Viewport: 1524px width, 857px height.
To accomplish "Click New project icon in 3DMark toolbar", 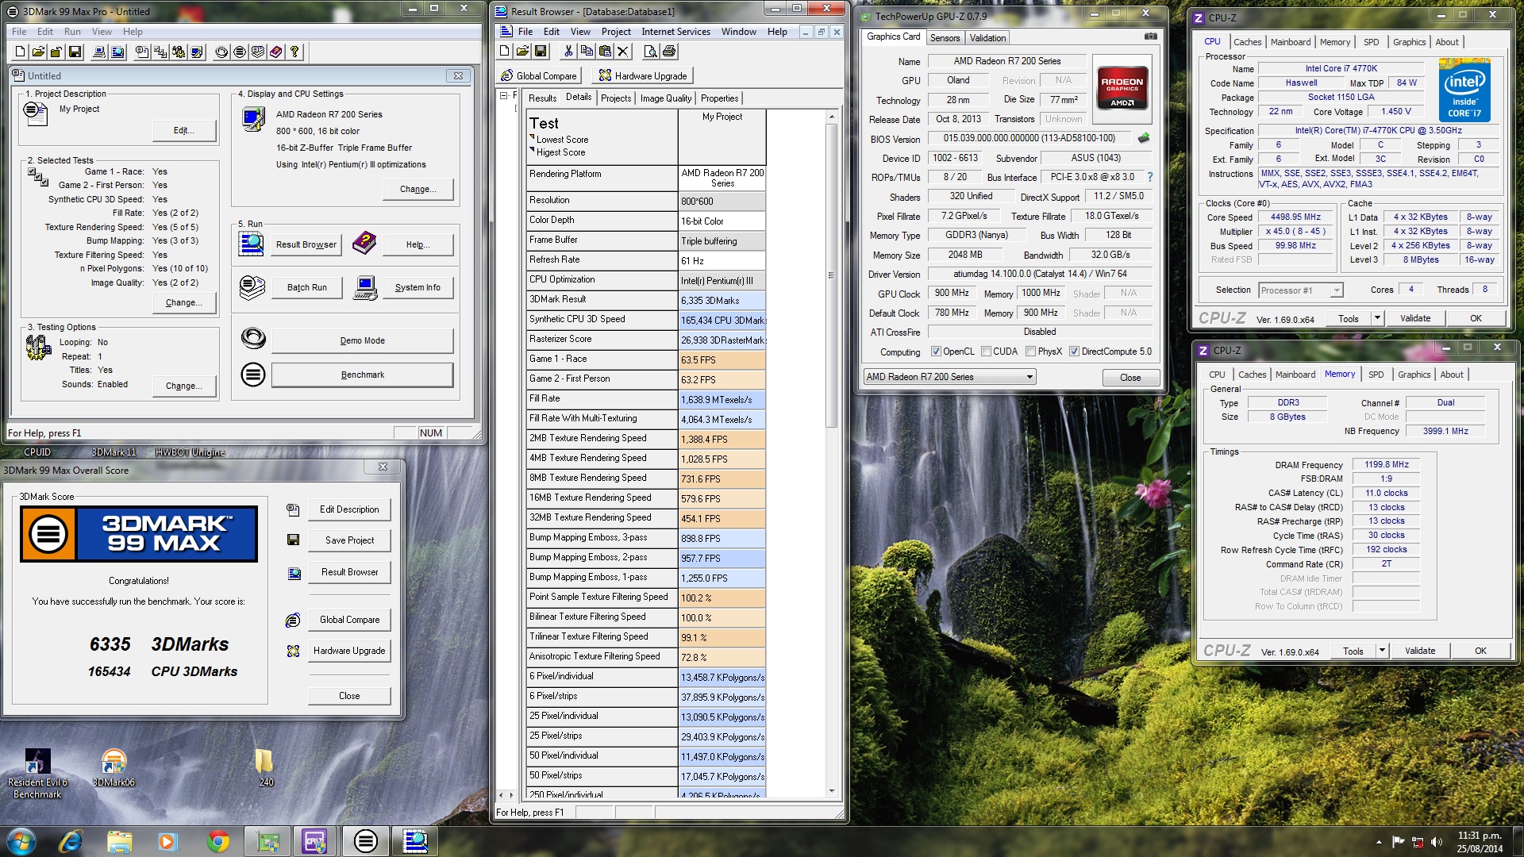I will click(x=20, y=52).
